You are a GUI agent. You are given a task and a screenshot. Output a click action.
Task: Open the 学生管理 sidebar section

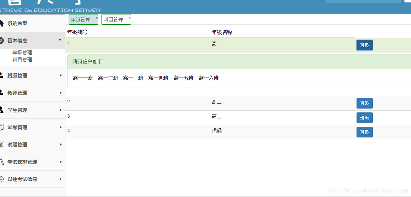(33, 110)
